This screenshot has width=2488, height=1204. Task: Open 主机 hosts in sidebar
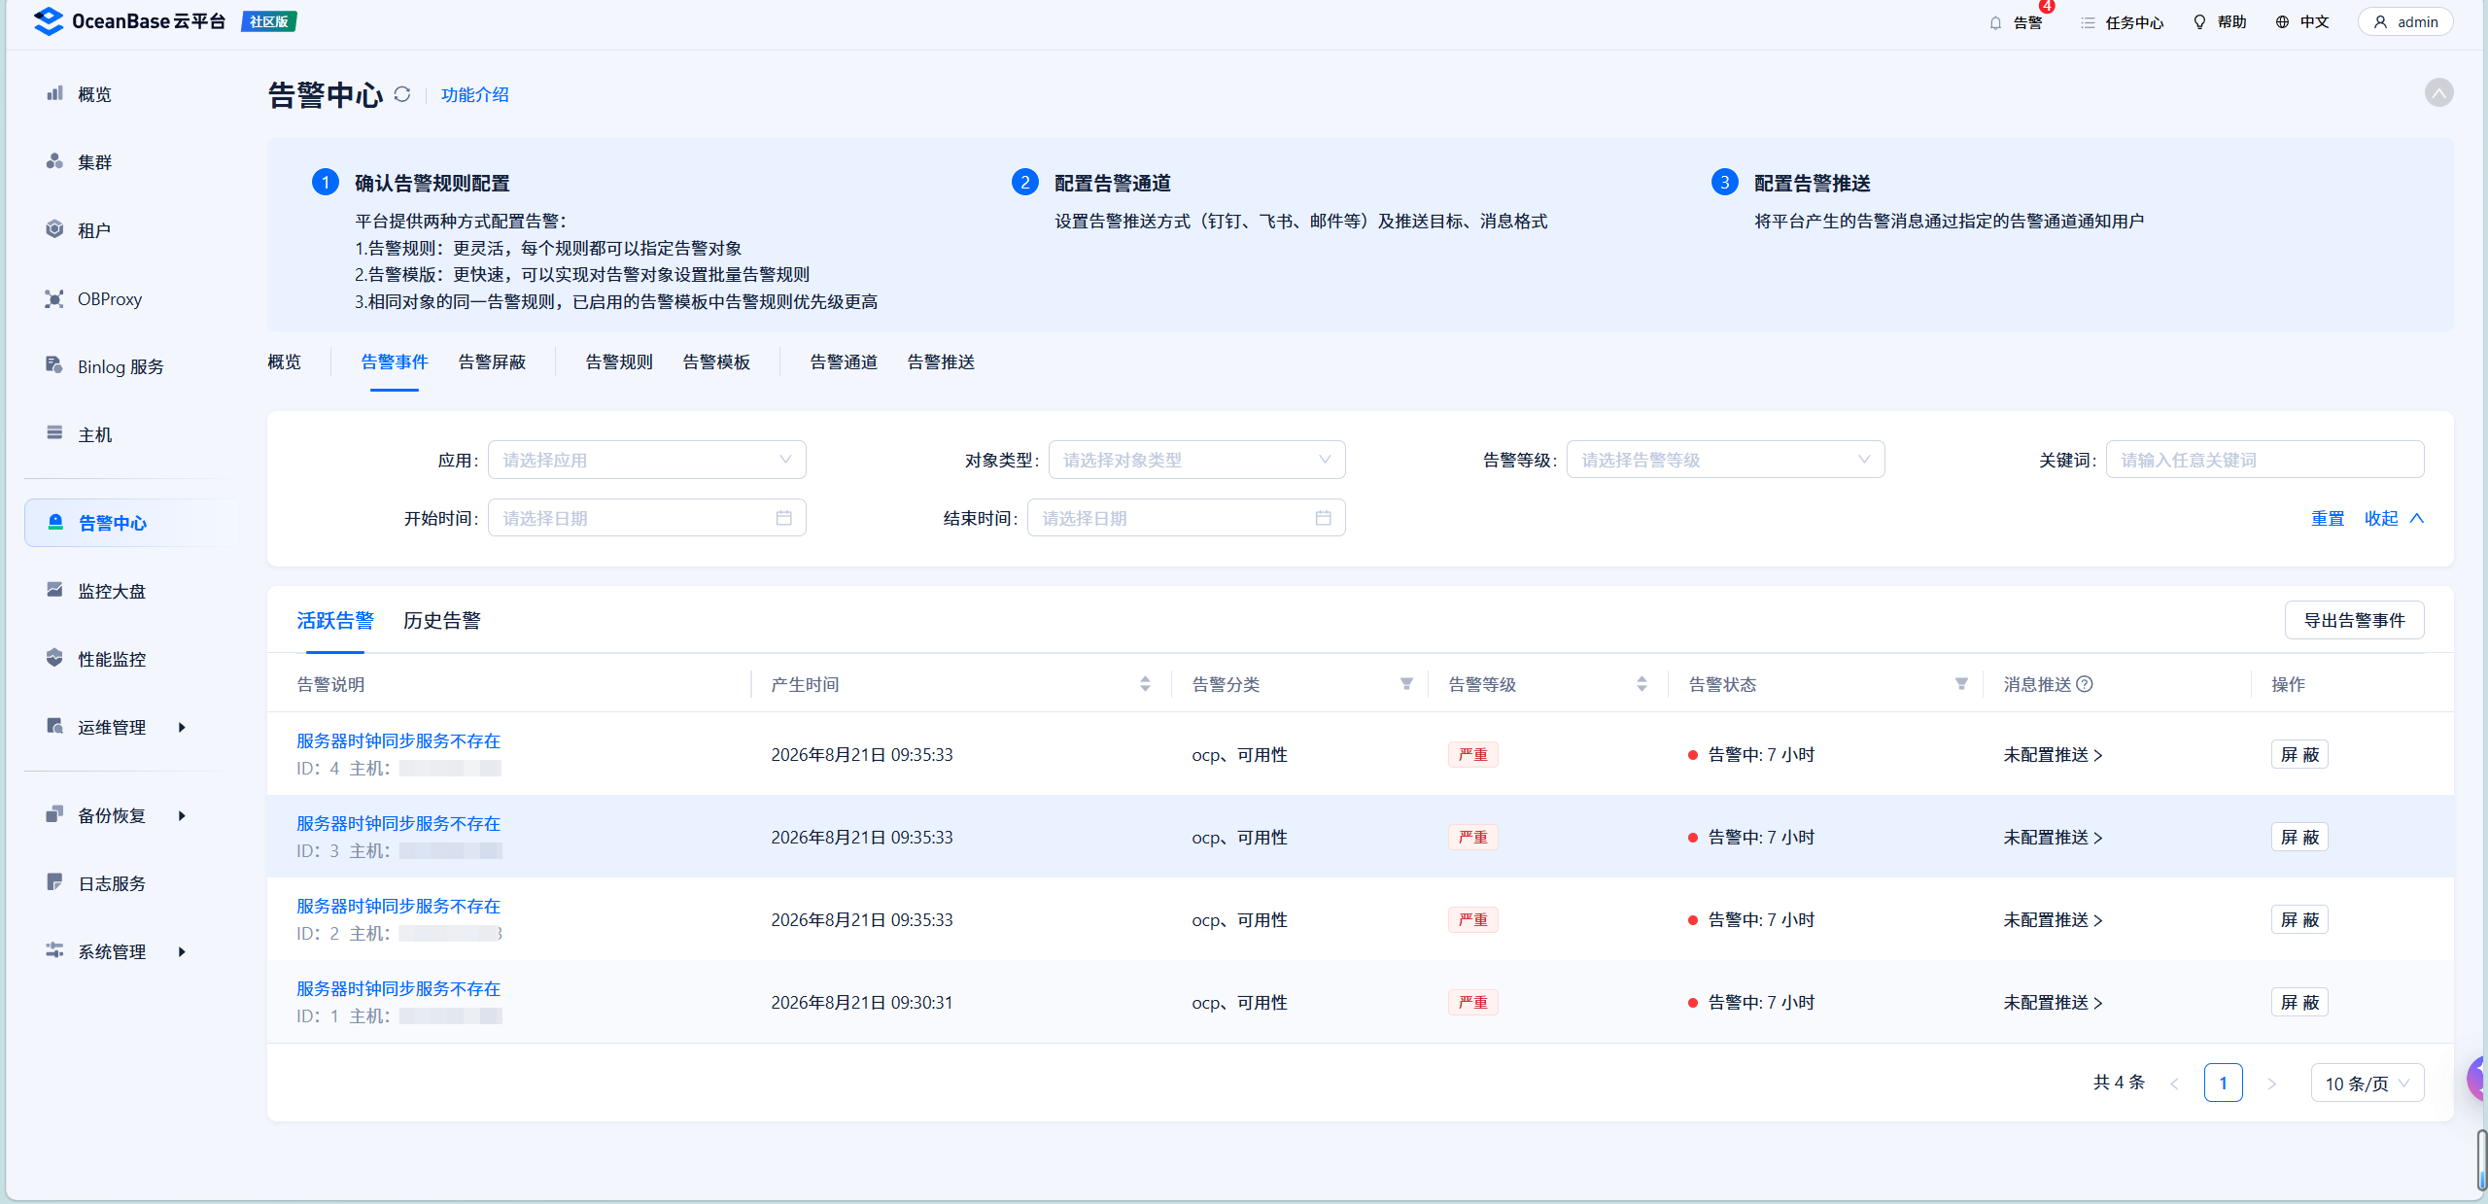point(94,434)
